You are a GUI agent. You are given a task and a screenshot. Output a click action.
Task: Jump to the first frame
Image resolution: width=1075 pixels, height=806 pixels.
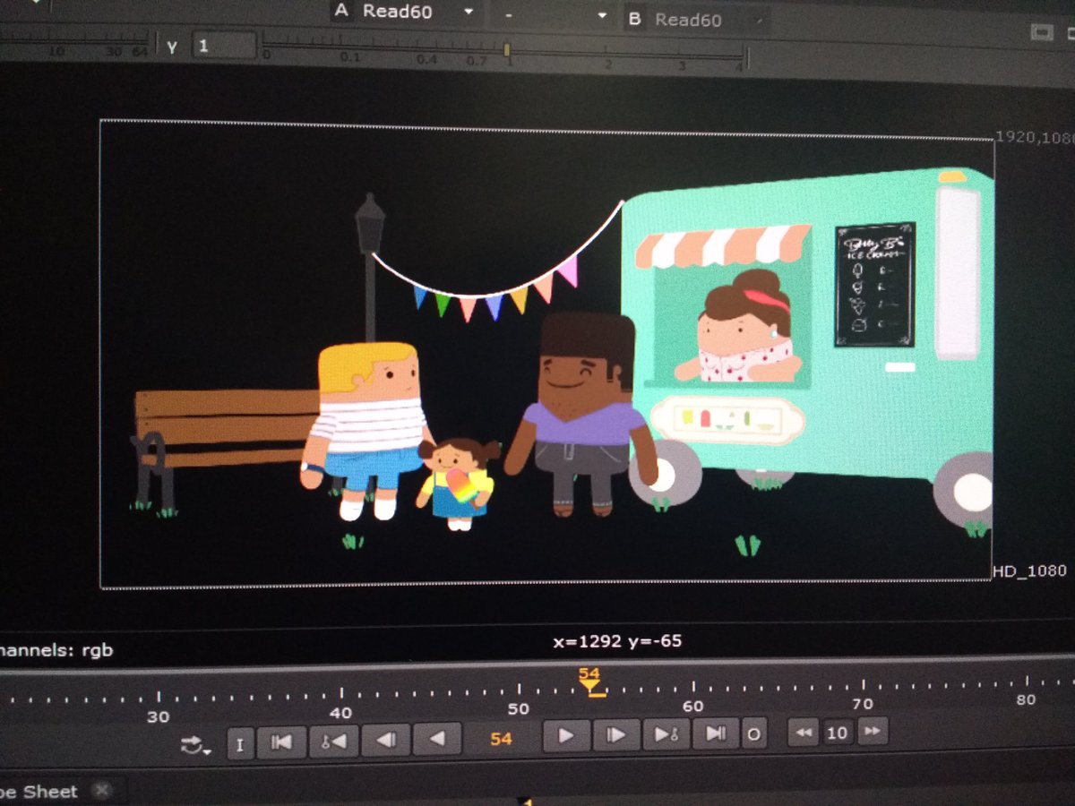click(281, 741)
